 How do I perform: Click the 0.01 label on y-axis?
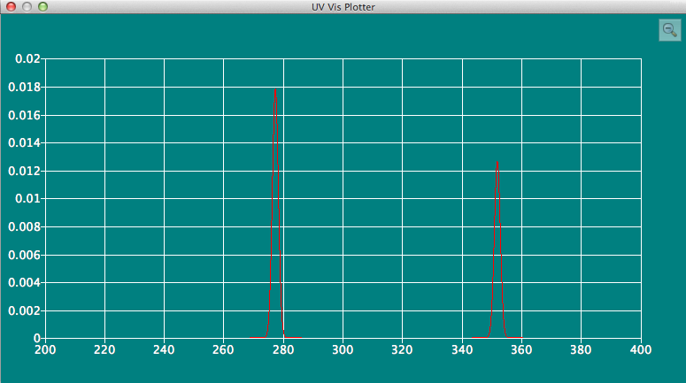[28, 199]
